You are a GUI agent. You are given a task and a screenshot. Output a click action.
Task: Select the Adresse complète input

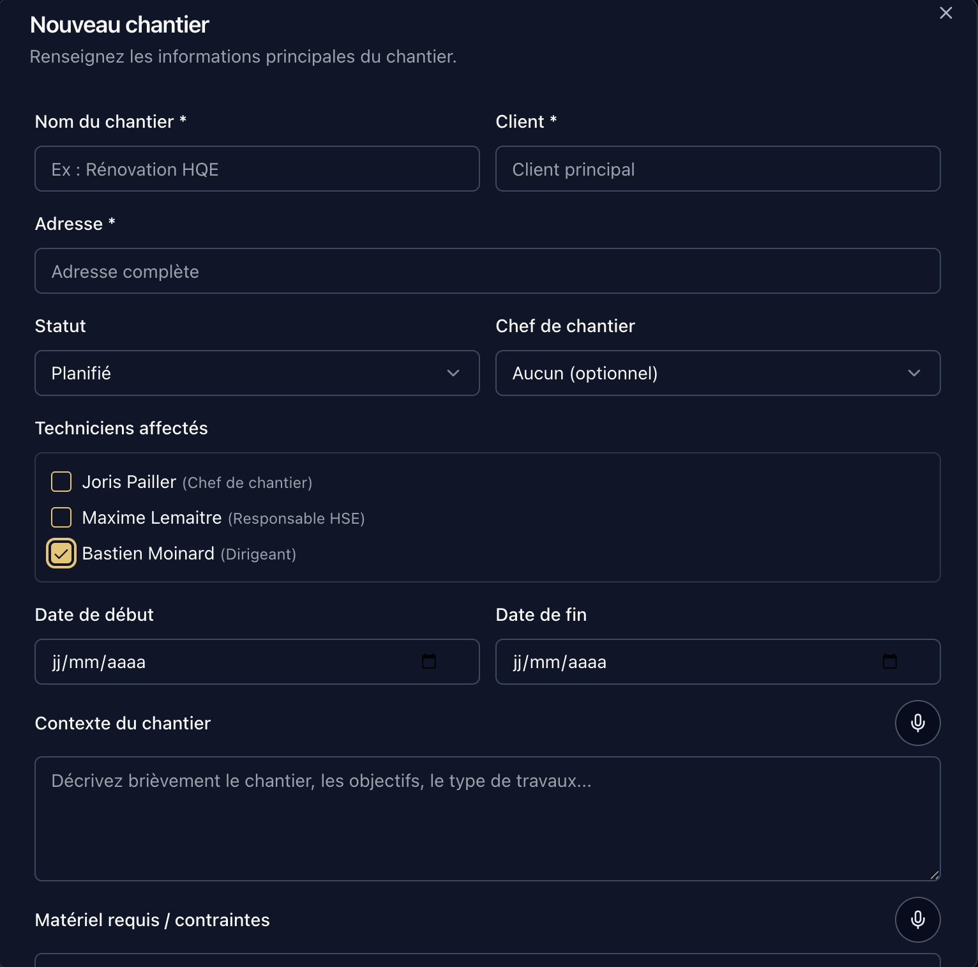coord(487,271)
